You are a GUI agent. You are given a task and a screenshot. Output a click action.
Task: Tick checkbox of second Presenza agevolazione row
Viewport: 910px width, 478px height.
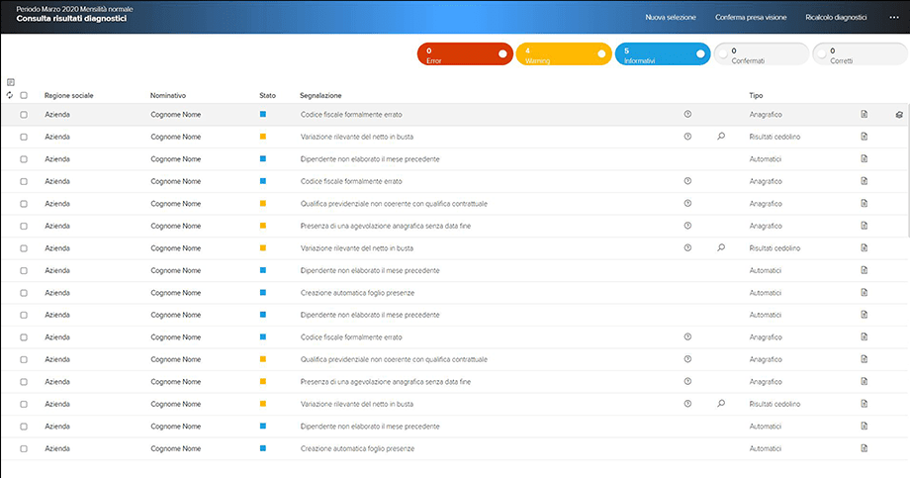pyautogui.click(x=24, y=382)
